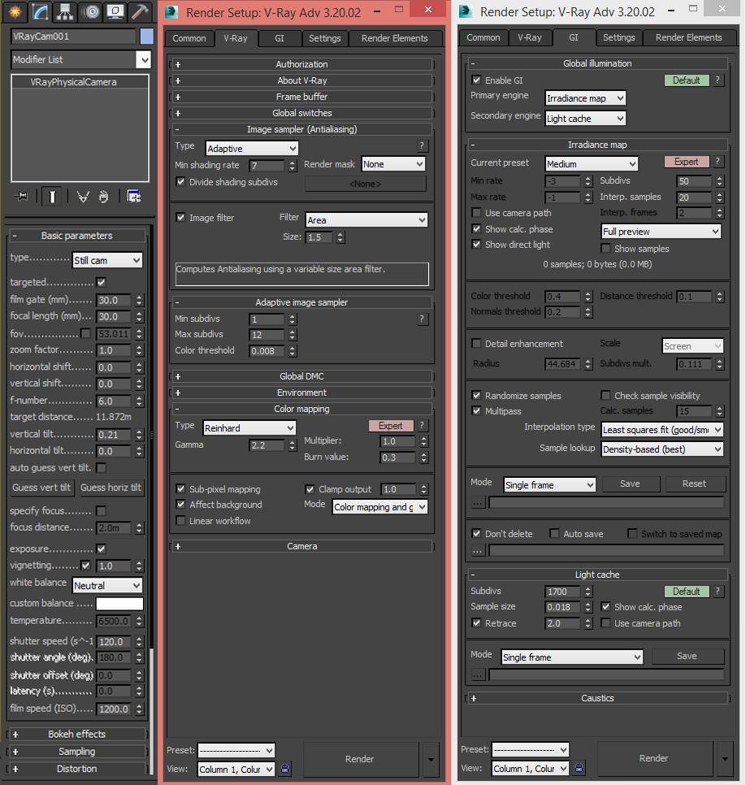This screenshot has height=785, width=746.
Task: Open the image sampler Type dropdown
Action: pos(252,149)
